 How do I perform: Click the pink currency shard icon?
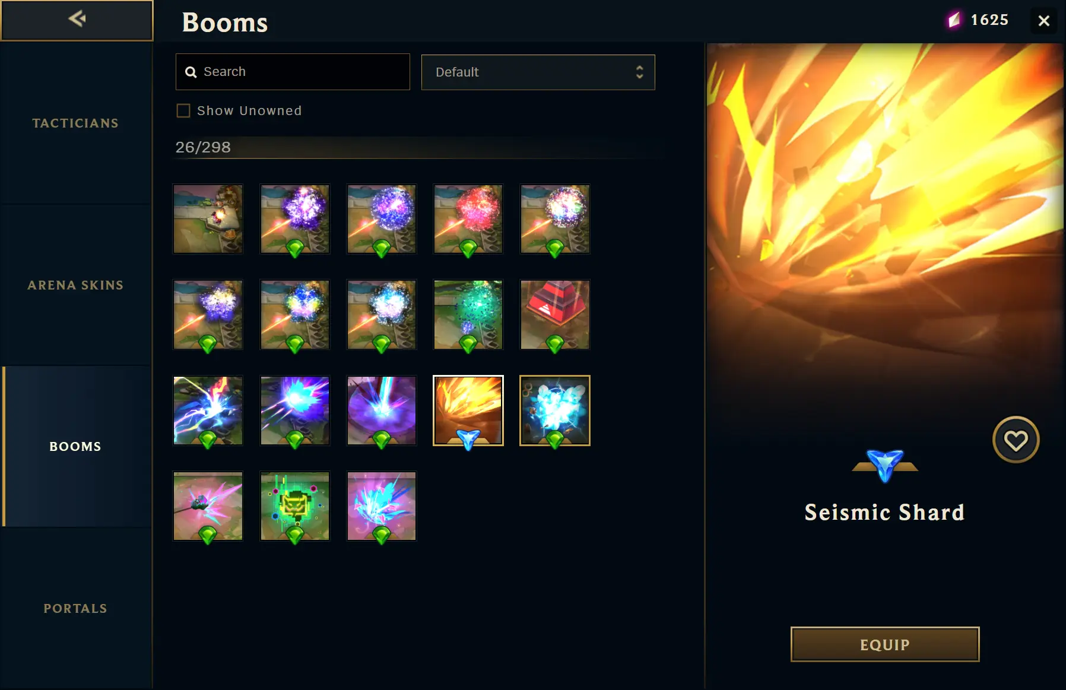954,20
